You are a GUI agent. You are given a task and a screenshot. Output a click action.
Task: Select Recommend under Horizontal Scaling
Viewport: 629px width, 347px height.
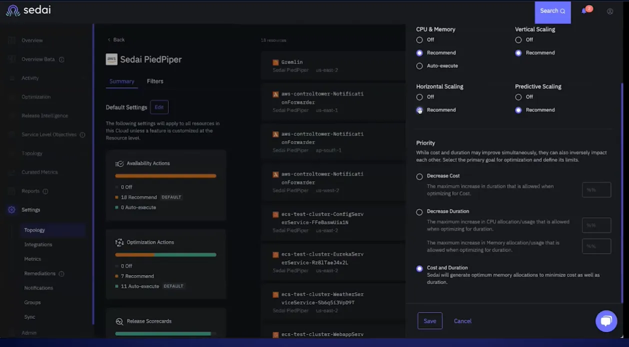click(x=419, y=110)
